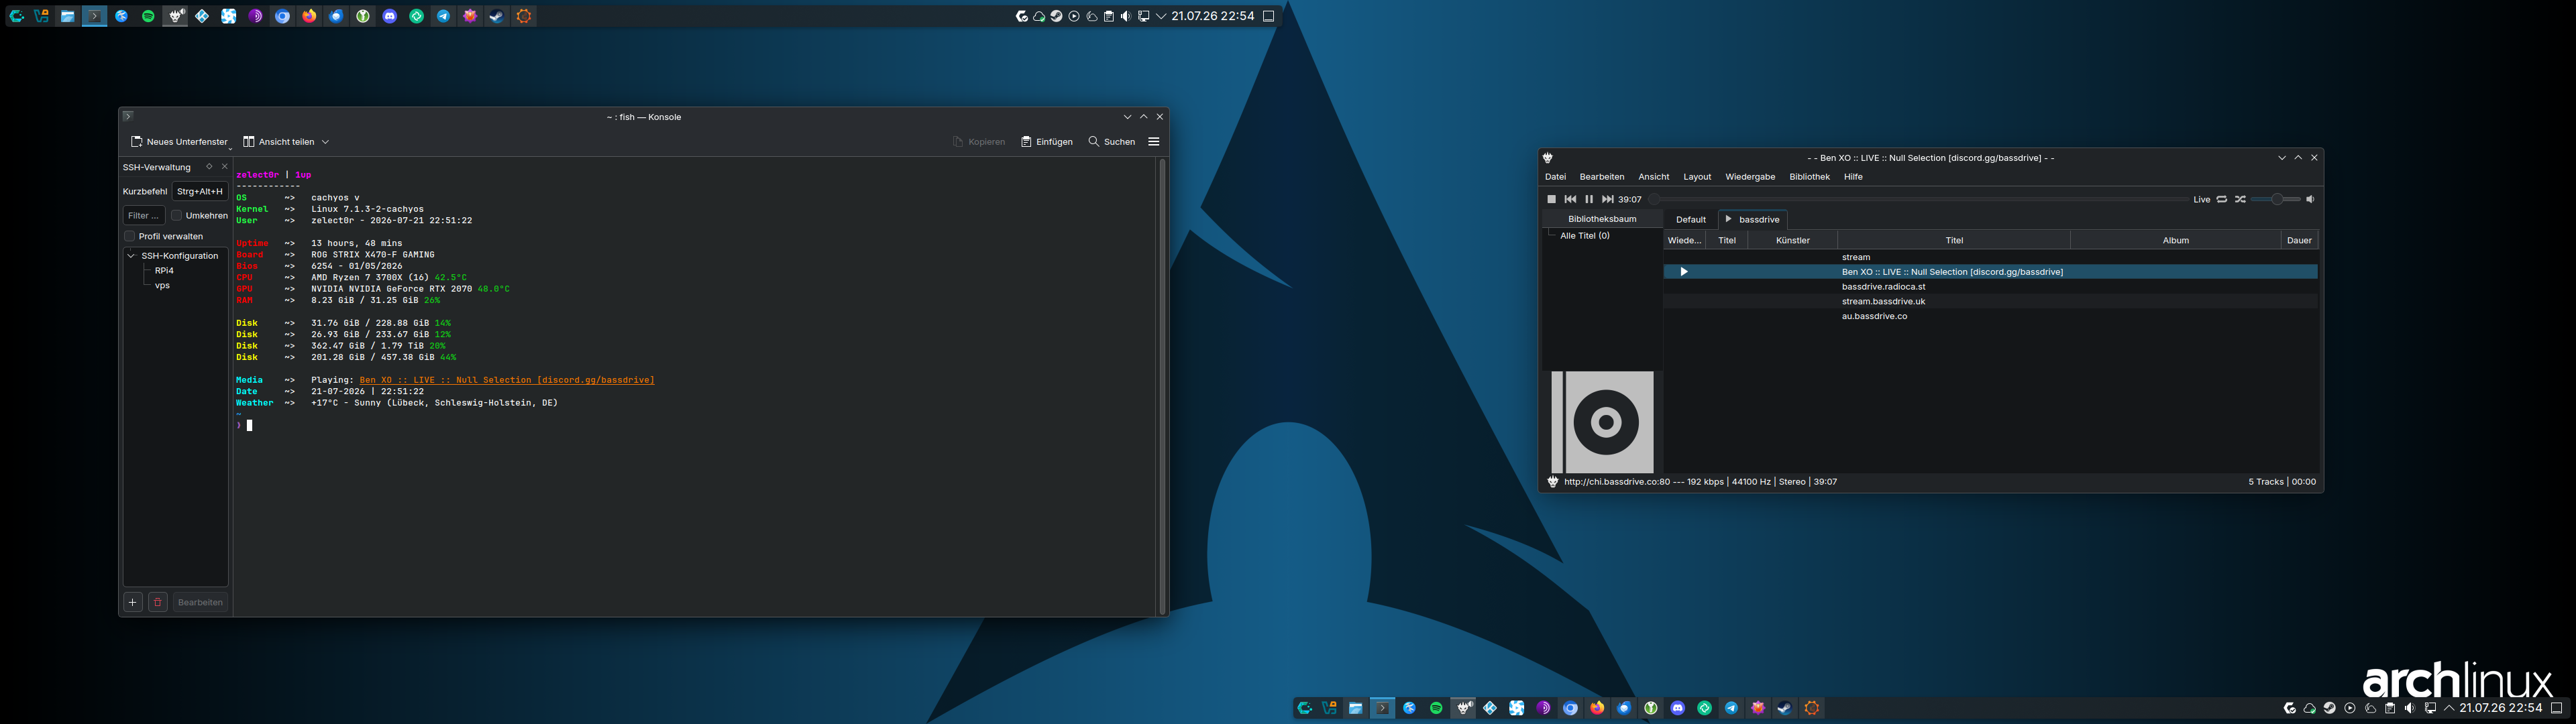Open Firefox from the top panel
The width and height of the screenshot is (2576, 724).
click(x=309, y=16)
